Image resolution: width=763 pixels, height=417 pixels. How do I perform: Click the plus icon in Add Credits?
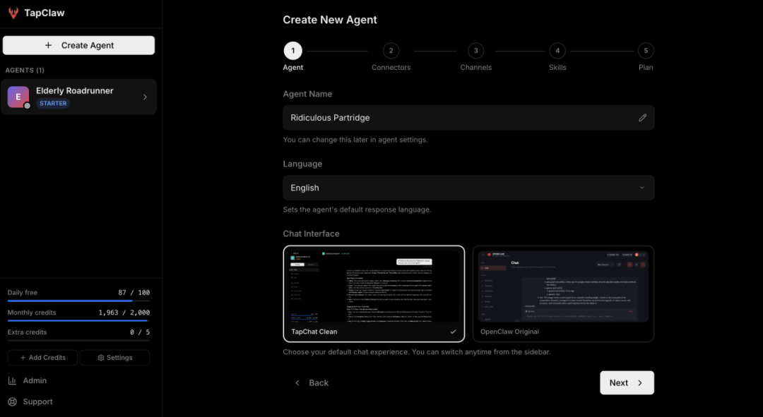[x=23, y=358]
